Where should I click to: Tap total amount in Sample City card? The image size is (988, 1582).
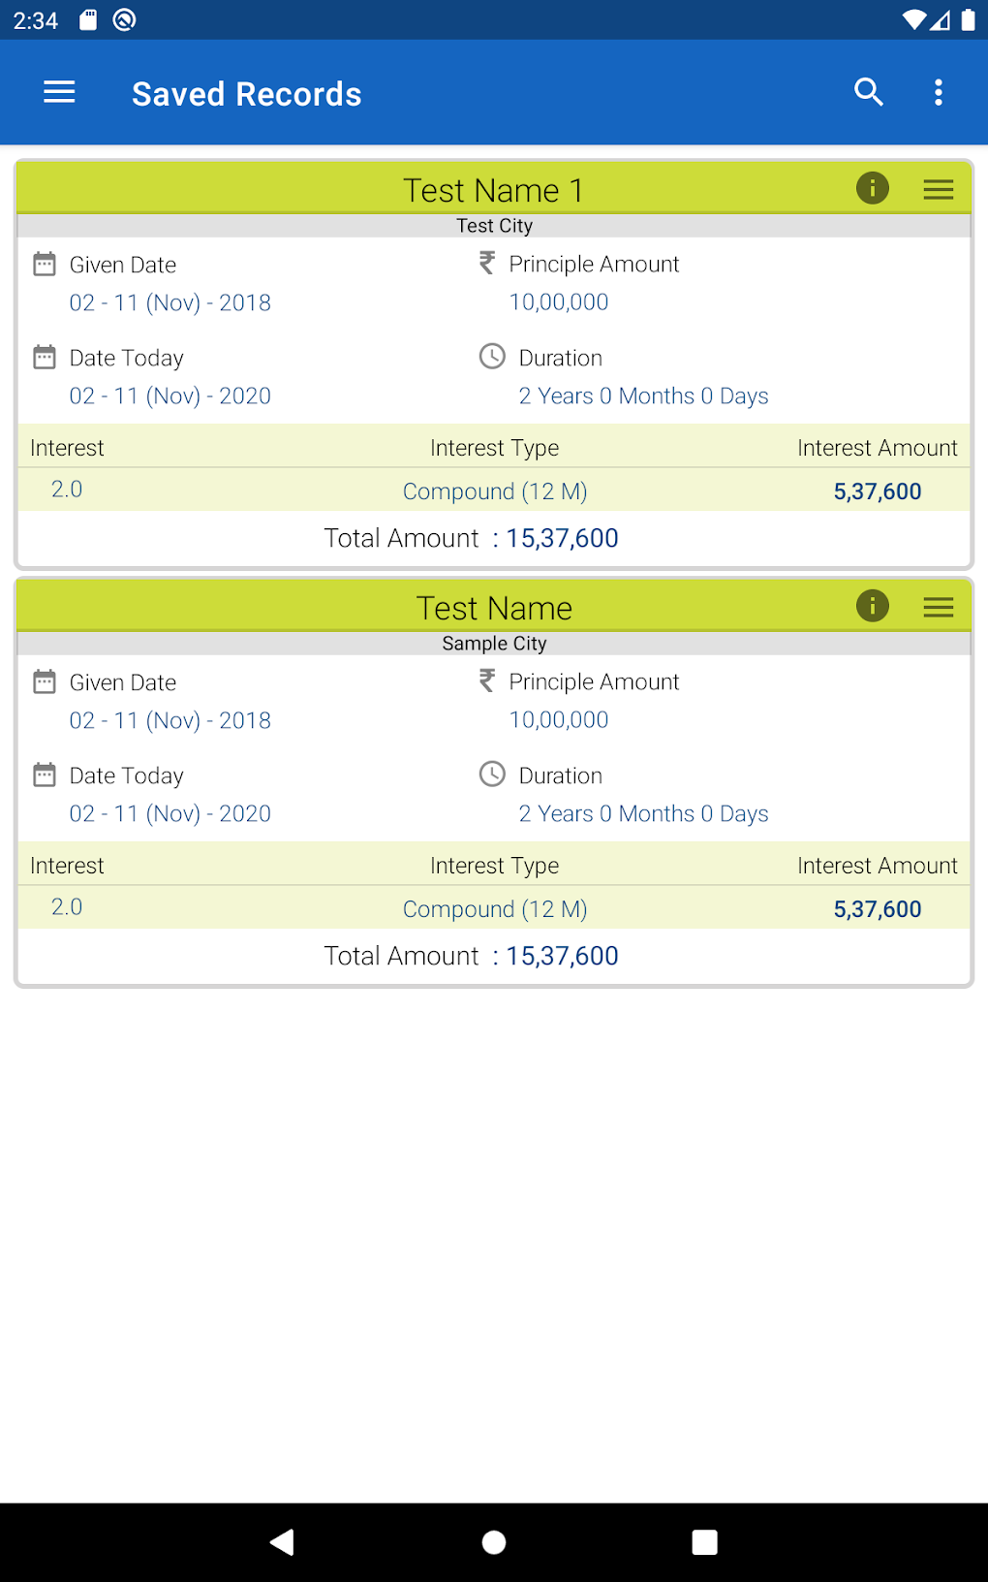[x=562, y=956]
